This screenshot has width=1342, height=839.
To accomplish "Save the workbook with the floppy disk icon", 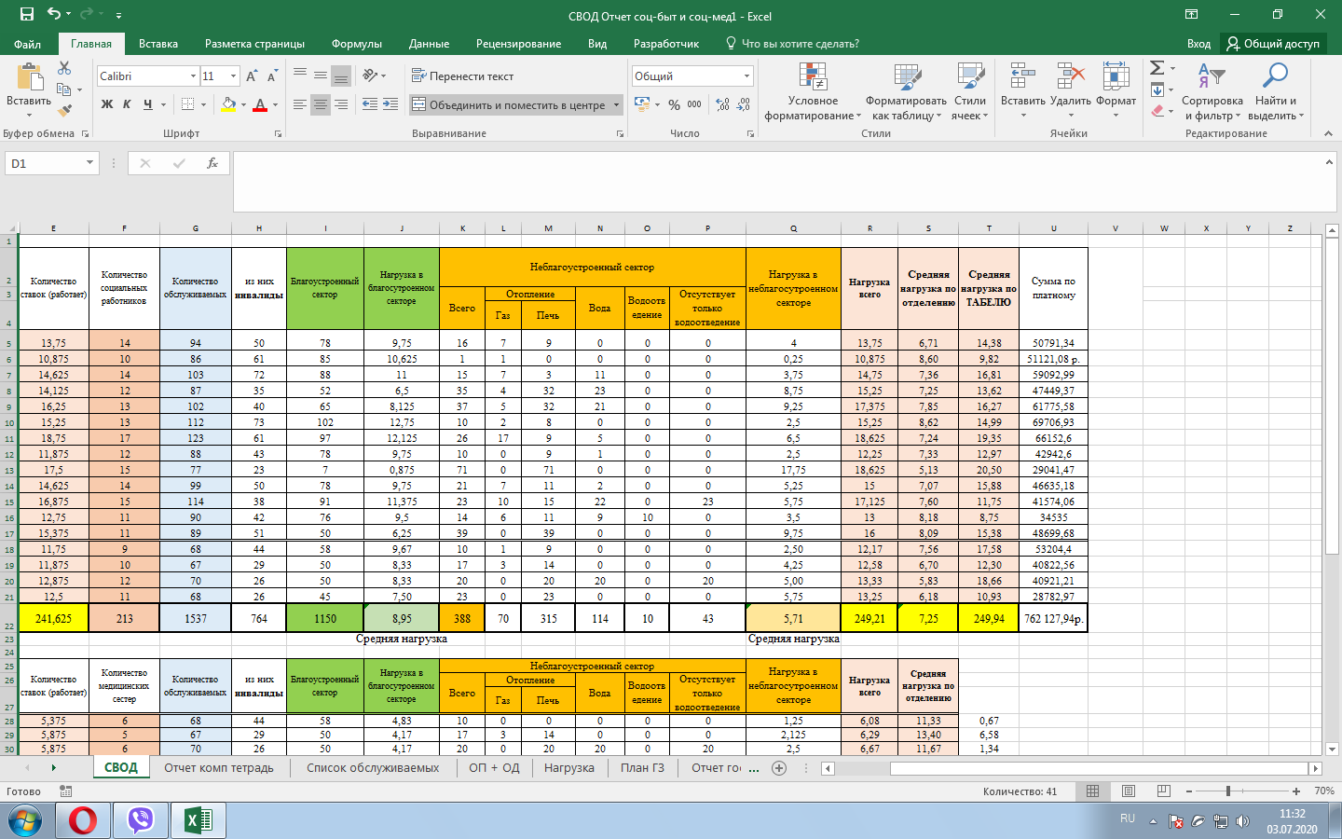I will [x=26, y=14].
